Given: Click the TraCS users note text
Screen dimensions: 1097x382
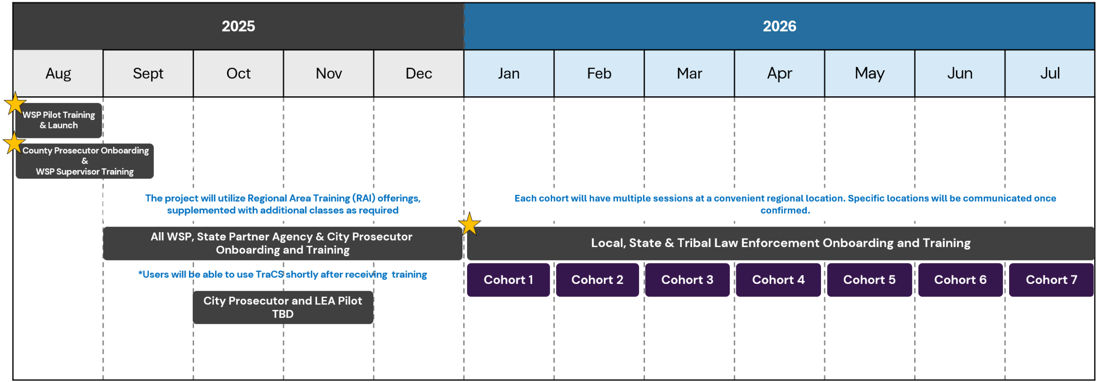Looking at the screenshot, I should pyautogui.click(x=282, y=275).
